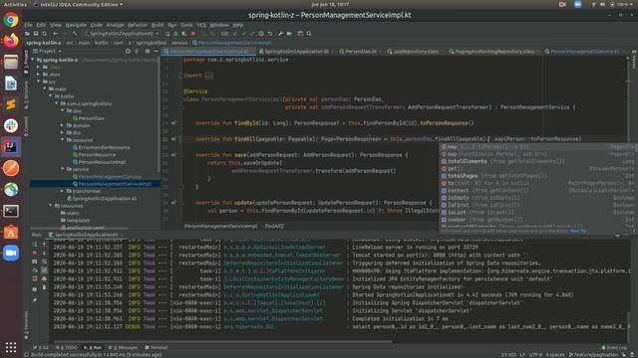Image resolution: width=638 pixels, height=358 pixels.
Task: Click the Save All toolbar icon
Action: 36,34
